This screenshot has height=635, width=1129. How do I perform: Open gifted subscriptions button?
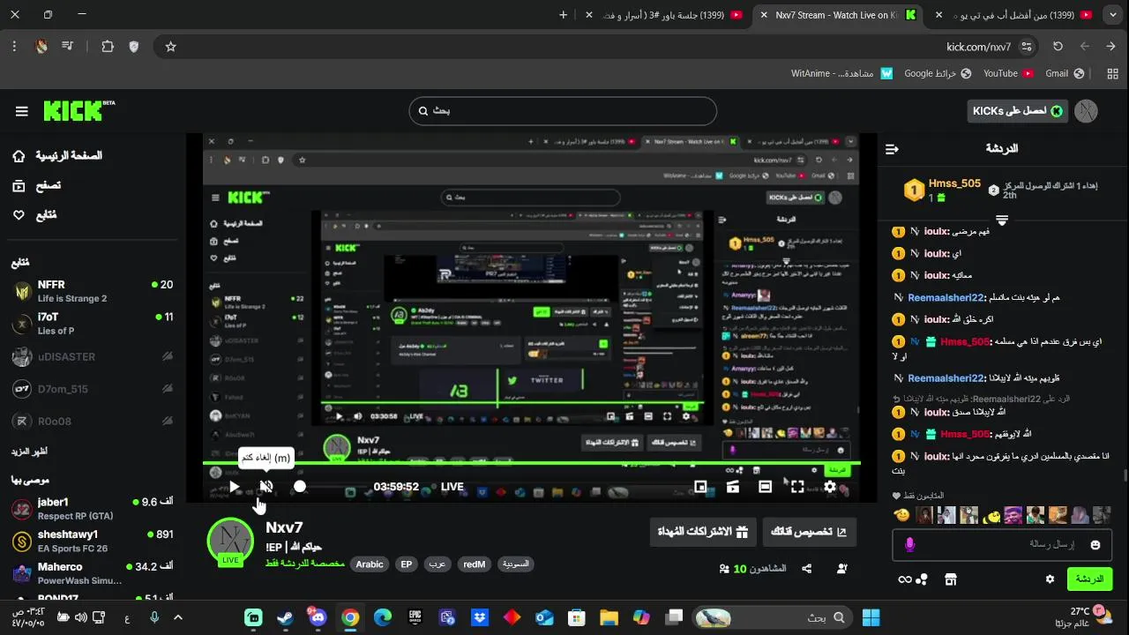pyautogui.click(x=703, y=532)
